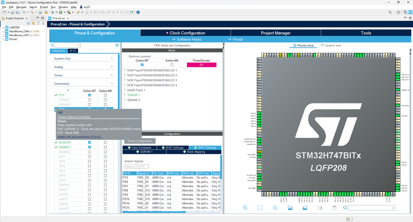This screenshot has height=222, width=413.
Task: Switch to the Tools tab
Action: pyautogui.click(x=366, y=33)
